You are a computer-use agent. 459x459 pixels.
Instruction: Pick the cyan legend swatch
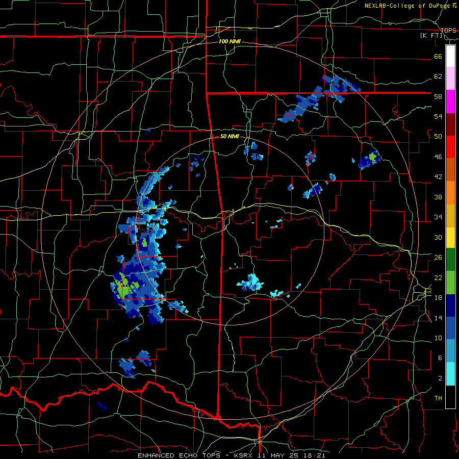[450, 374]
